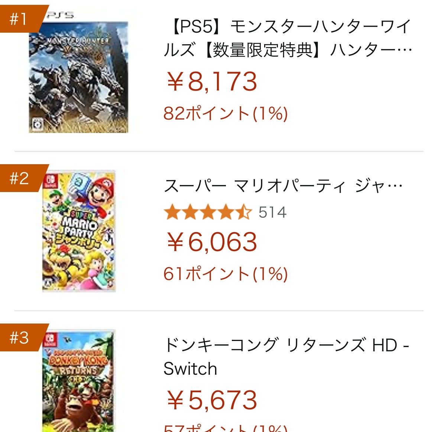Select the ¥8,173 price
The height and width of the screenshot is (432, 438).
[211, 81]
